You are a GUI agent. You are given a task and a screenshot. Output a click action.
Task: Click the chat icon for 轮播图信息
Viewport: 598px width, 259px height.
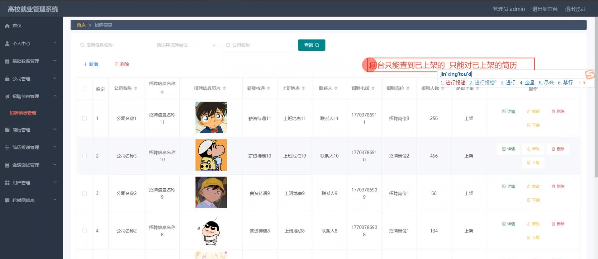click(x=7, y=200)
